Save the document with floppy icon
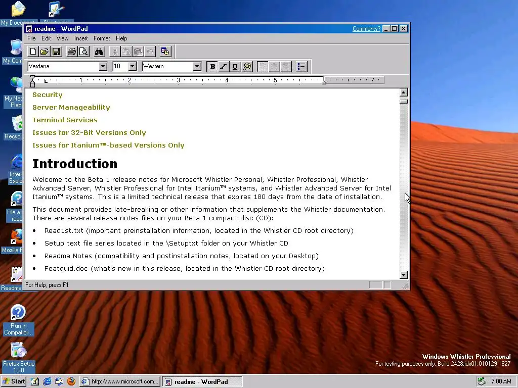Screen dimensions: 518x388 click(56, 52)
